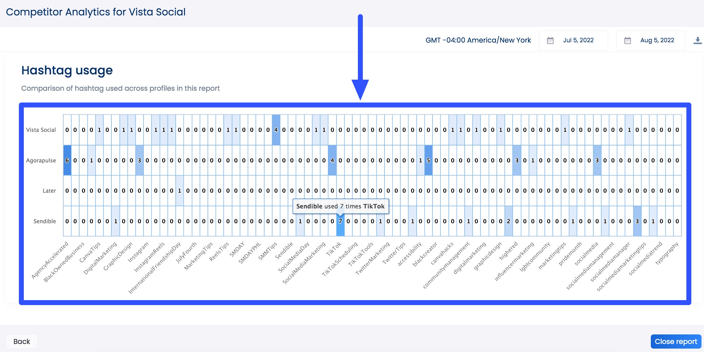Viewport: 704px width, 352px height.
Task: Click Vista Social's SMMTips cell showing 4
Action: pos(275,130)
